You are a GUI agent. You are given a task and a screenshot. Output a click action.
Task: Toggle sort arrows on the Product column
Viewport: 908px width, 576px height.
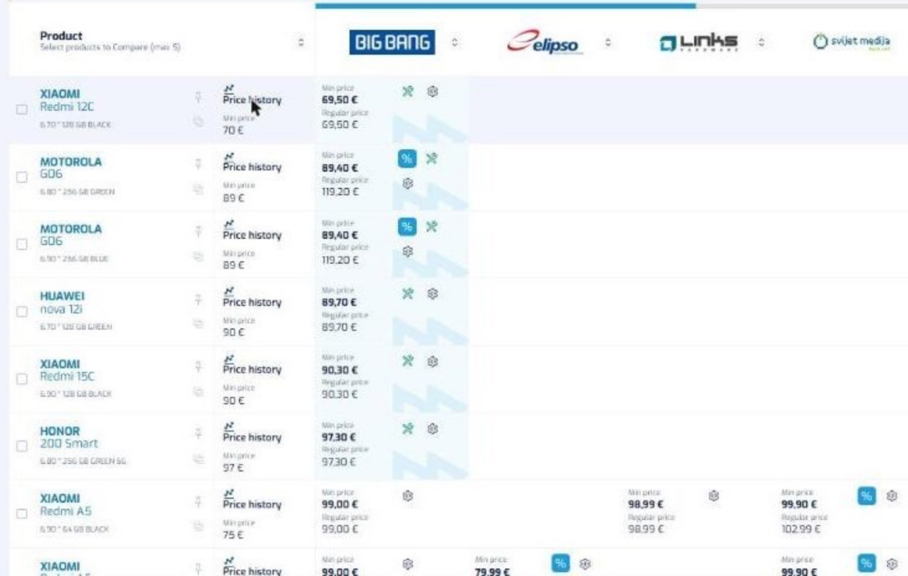(301, 42)
